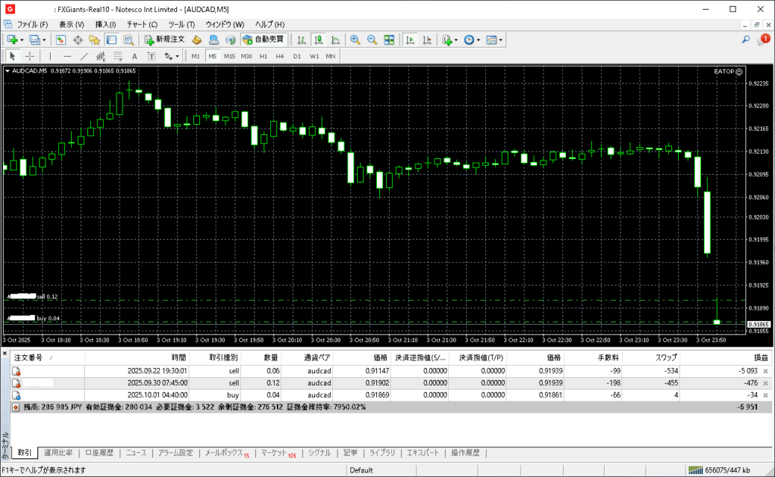Viewport: 775px width, 477px height.
Task: Select the trendline drawing tool
Action: coord(84,56)
